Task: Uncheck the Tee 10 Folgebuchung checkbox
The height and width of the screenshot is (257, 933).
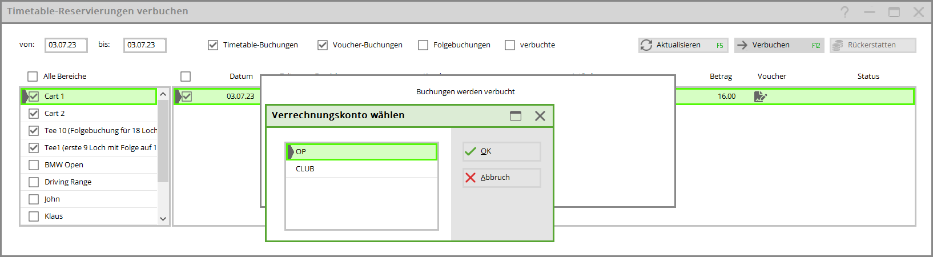Action: [34, 131]
